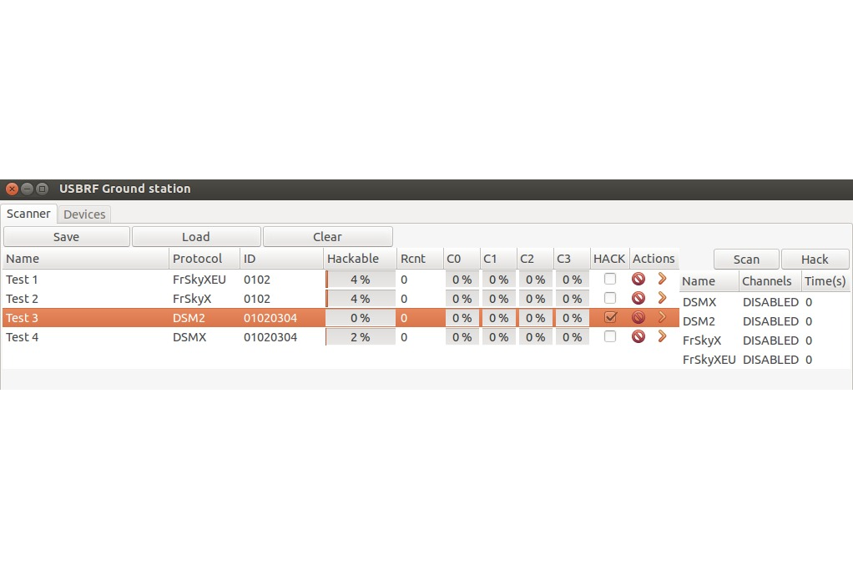This screenshot has width=853, height=570.
Task: Sort by the ID column header
Action: click(282, 259)
